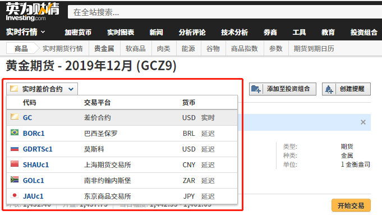Switch to the 肉类 tab
Screen dimensions: 382x215
click(163, 48)
